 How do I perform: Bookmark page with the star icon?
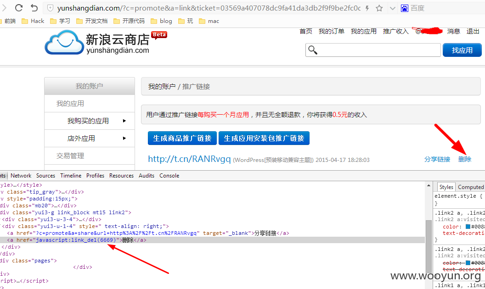(379, 8)
